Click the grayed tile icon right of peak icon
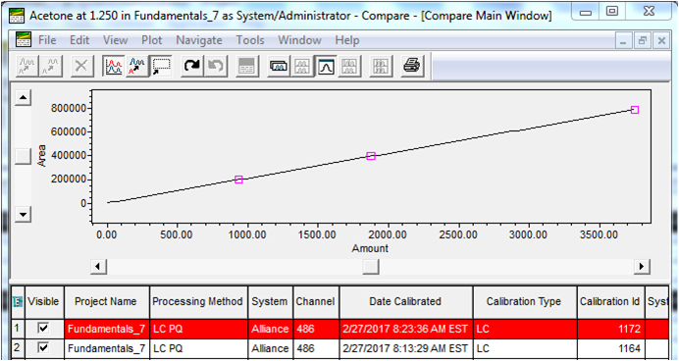Image resolution: width=679 pixels, height=361 pixels. point(349,67)
